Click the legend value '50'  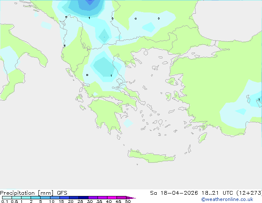tap(128, 201)
